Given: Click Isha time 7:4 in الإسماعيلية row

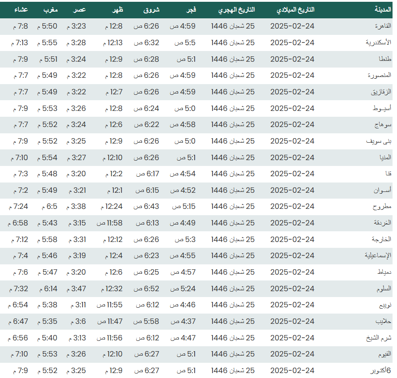Looking at the screenshot, I should pyautogui.click(x=20, y=255).
